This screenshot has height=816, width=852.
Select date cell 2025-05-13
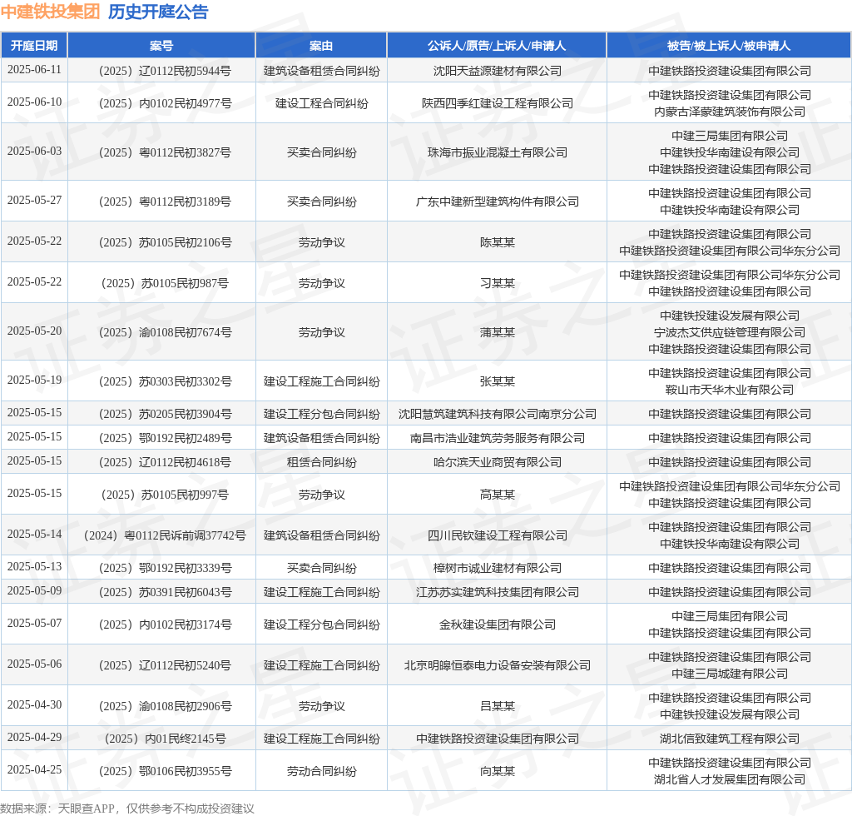coord(34,567)
